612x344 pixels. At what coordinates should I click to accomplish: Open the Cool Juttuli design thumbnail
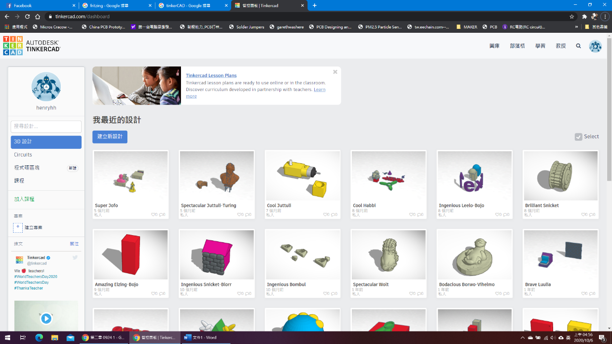point(302,176)
